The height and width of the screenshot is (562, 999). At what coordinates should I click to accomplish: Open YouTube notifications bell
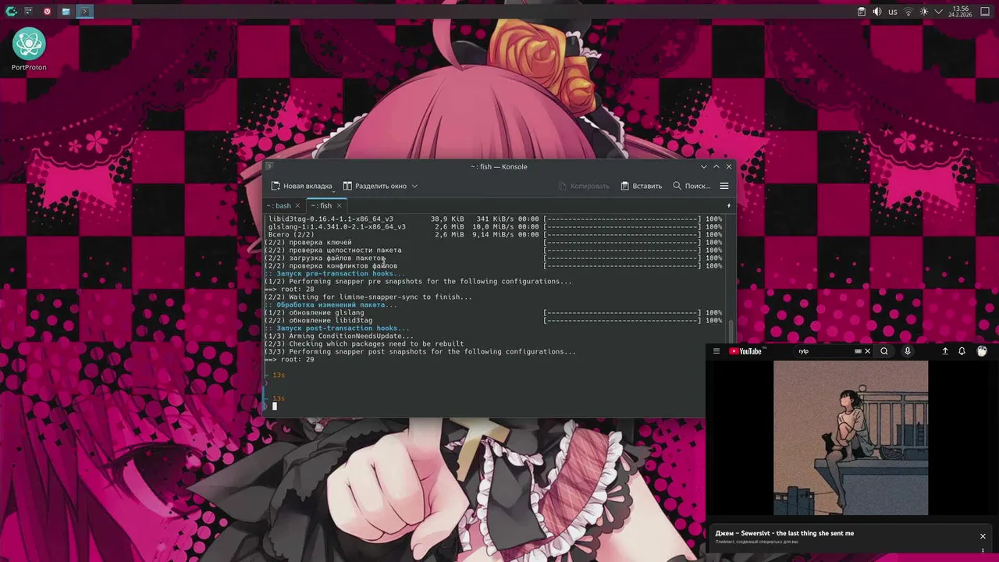click(x=962, y=351)
